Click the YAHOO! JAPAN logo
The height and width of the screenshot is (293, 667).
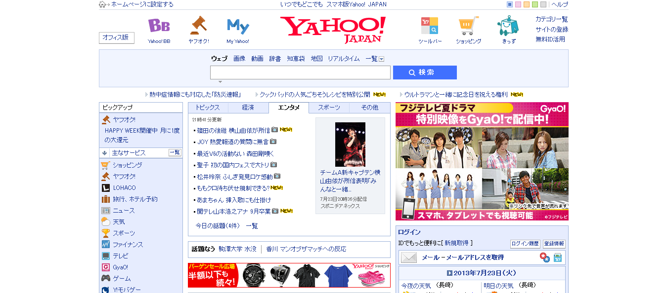tap(333, 30)
